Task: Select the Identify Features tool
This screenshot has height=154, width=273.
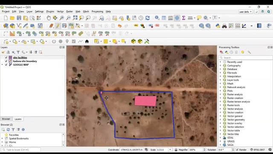Action: 157,18
